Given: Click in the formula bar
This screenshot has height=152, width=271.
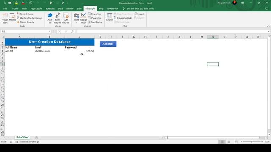Looking at the screenshot, I should [x=172, y=31].
